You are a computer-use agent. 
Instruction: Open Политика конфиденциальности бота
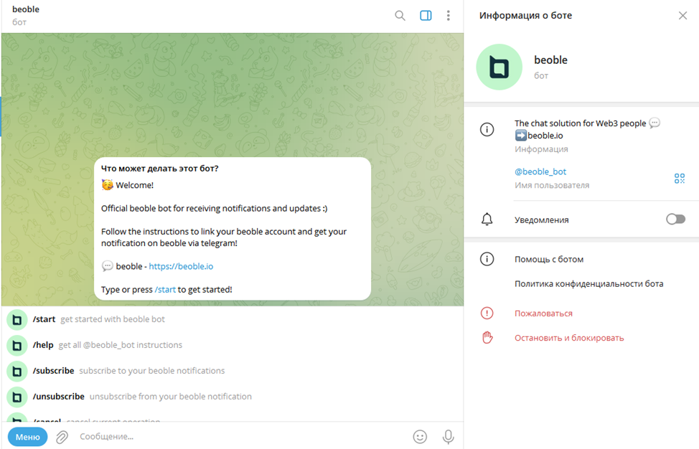click(x=589, y=284)
